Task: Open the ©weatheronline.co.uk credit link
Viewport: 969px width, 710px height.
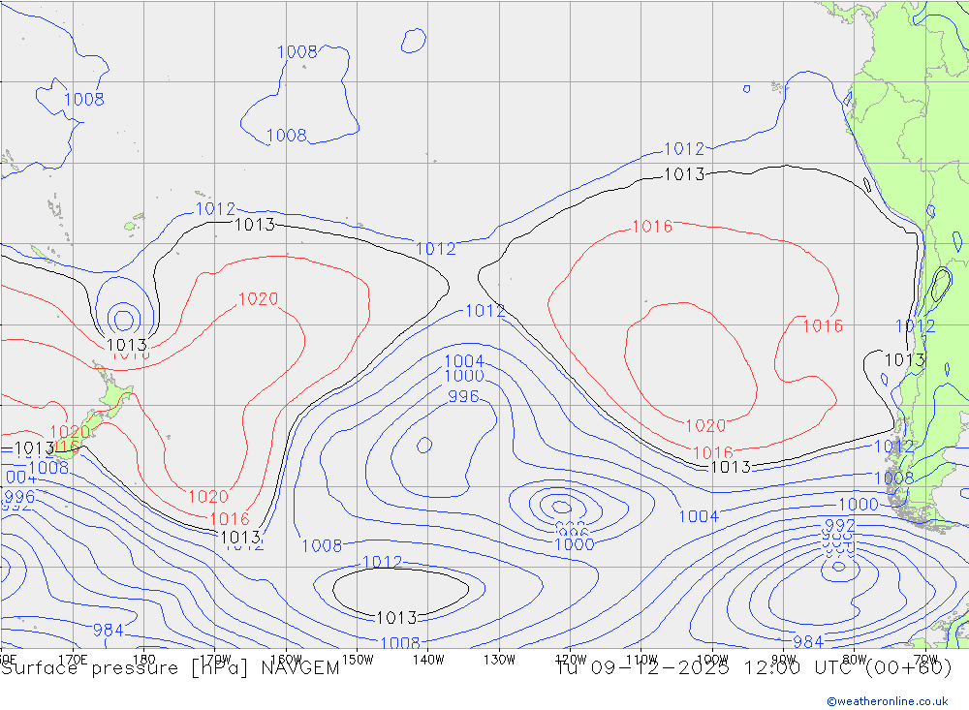Action: click(888, 701)
